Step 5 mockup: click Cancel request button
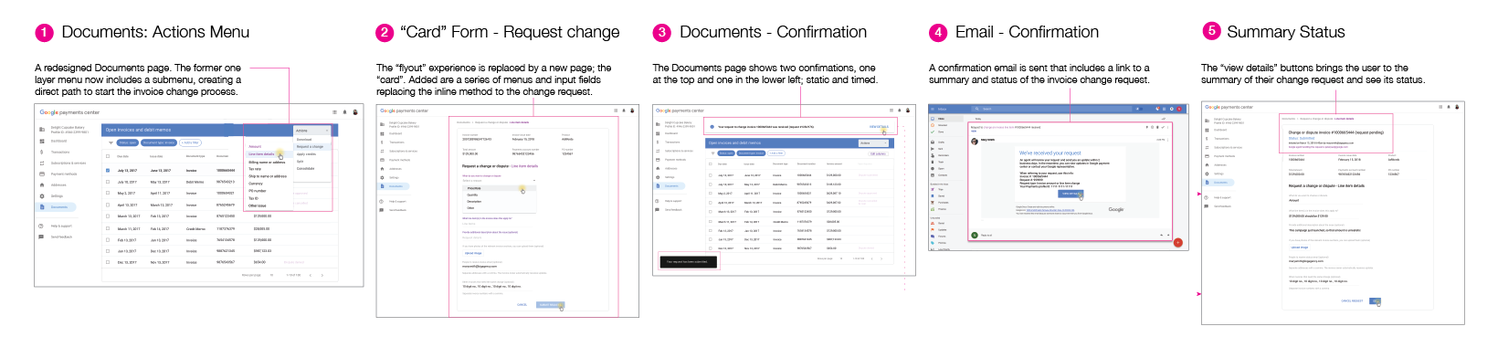The height and width of the screenshot is (358, 1498). (1352, 300)
